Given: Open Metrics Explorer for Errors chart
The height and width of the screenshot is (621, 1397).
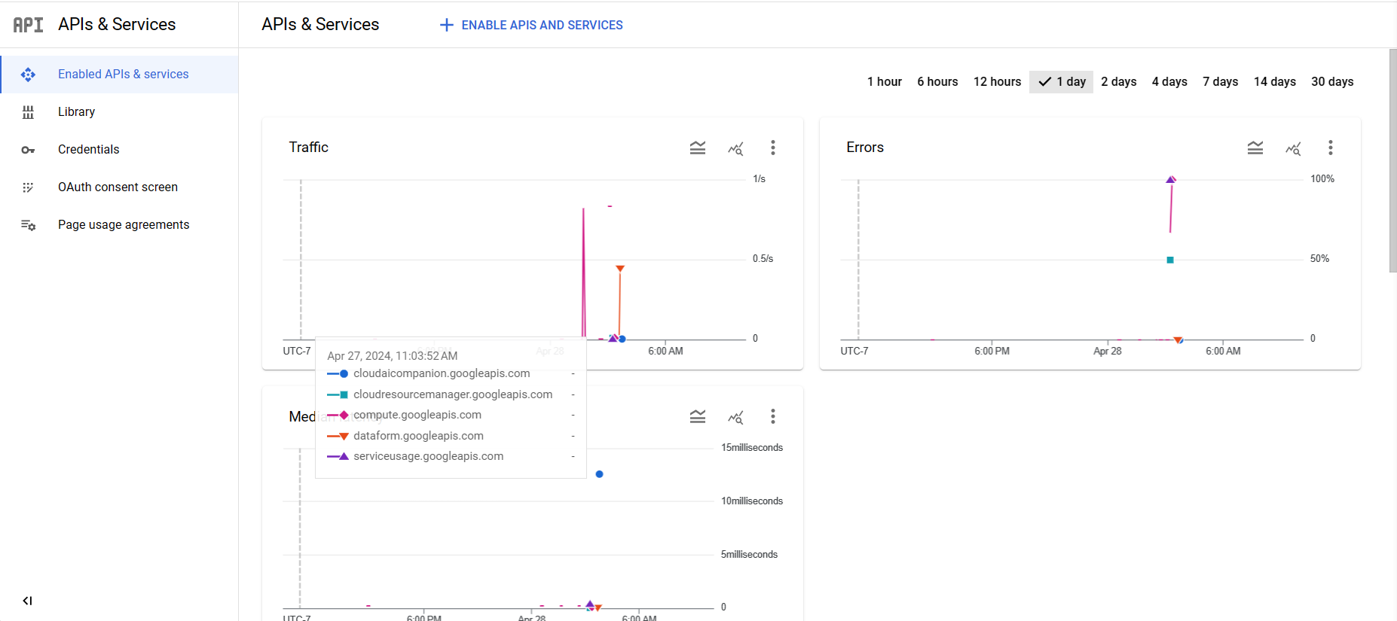Looking at the screenshot, I should click(x=1293, y=148).
